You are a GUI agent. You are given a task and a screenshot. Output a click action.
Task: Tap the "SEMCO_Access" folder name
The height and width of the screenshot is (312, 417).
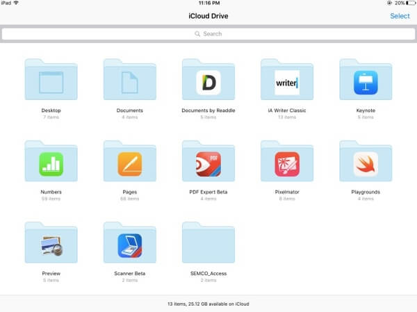(208, 273)
